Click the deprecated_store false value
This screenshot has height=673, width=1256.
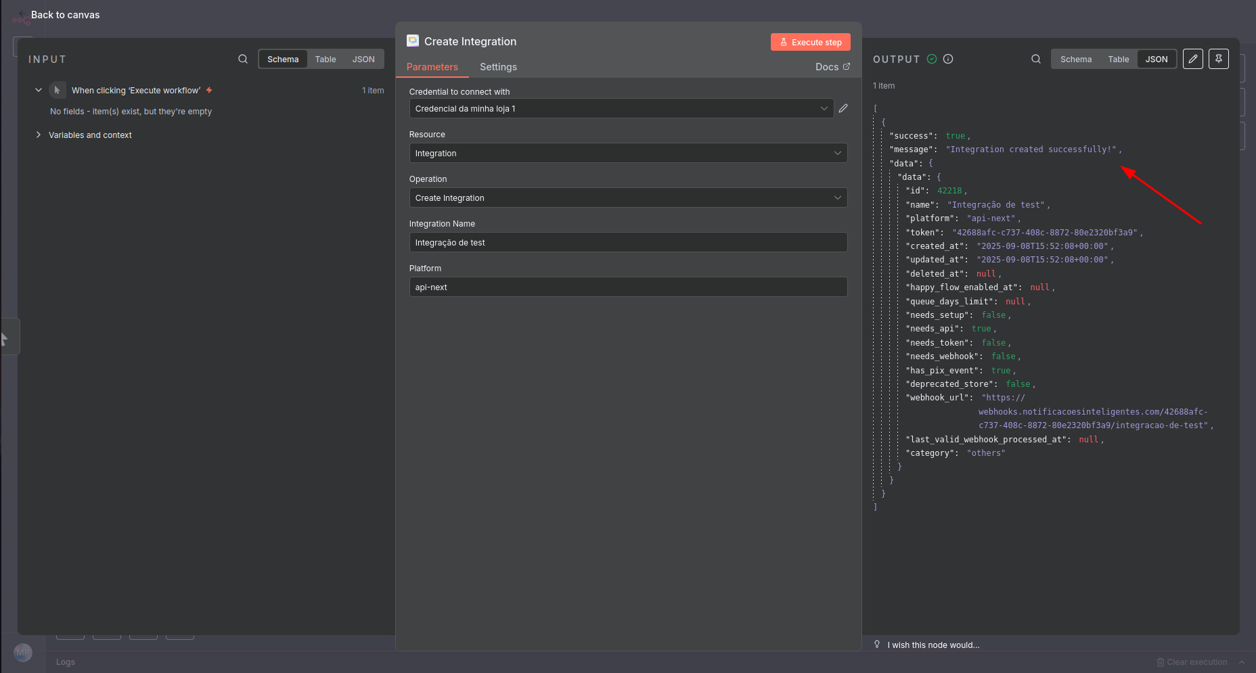click(1018, 384)
